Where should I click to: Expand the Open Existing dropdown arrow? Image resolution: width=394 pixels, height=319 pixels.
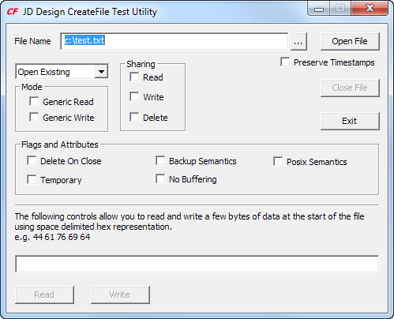101,71
